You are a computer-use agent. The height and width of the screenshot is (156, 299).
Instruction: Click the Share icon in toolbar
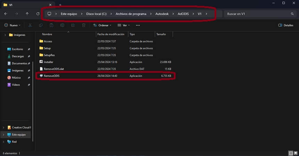click(73, 25)
